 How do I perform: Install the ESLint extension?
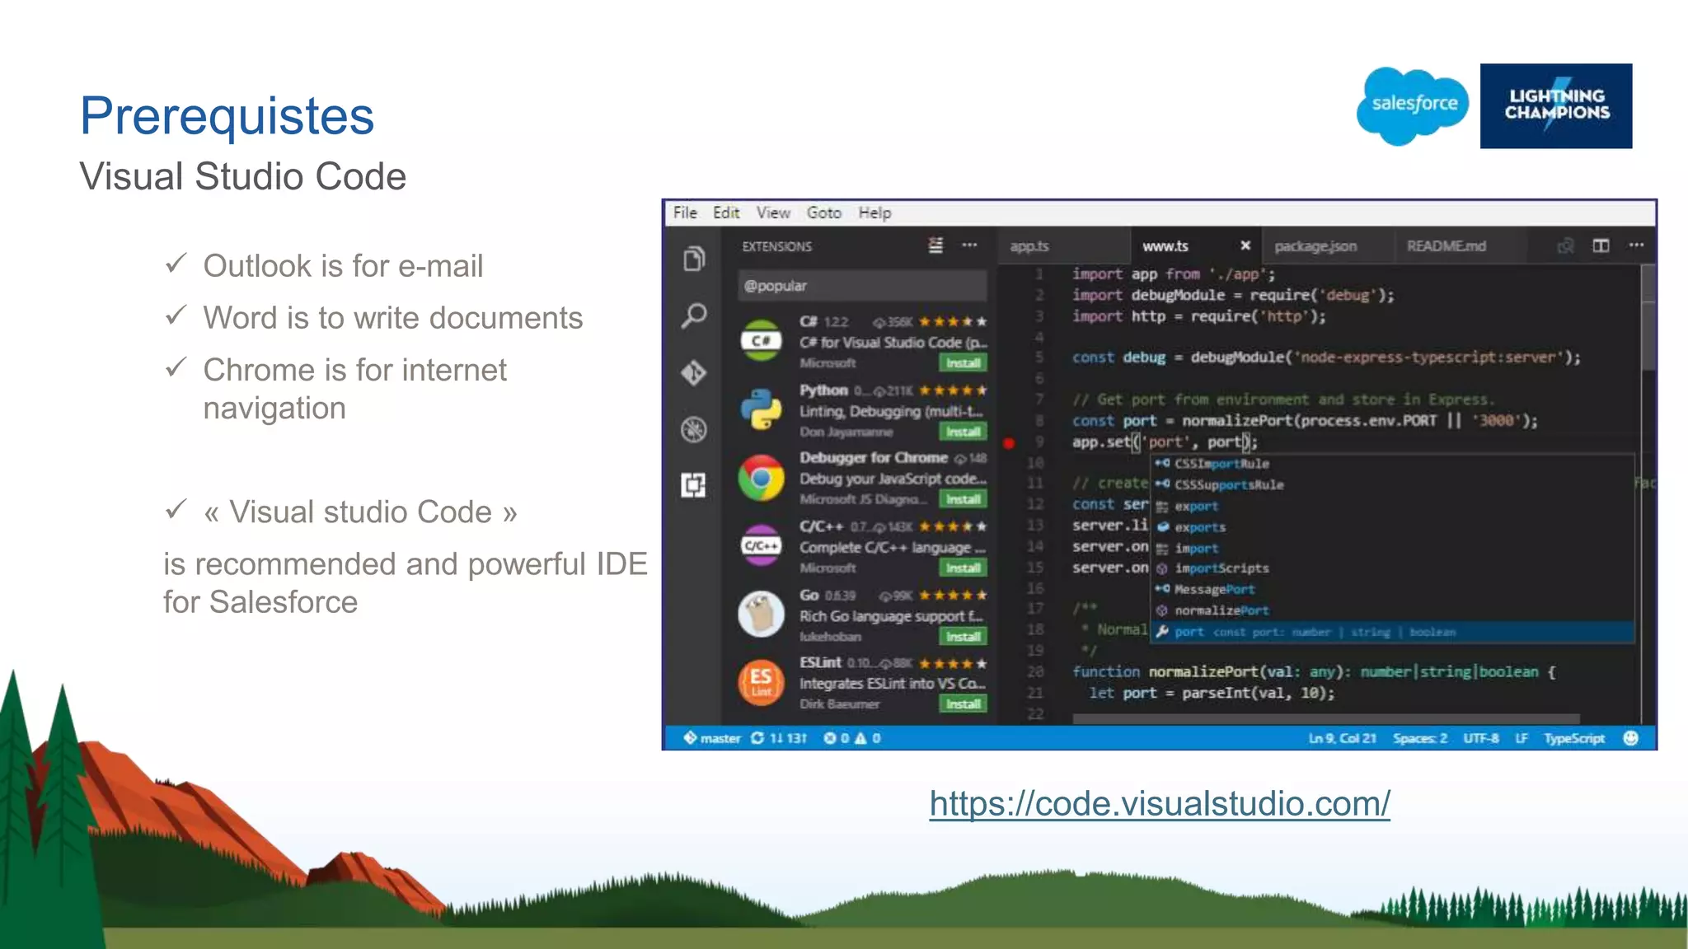click(x=963, y=704)
